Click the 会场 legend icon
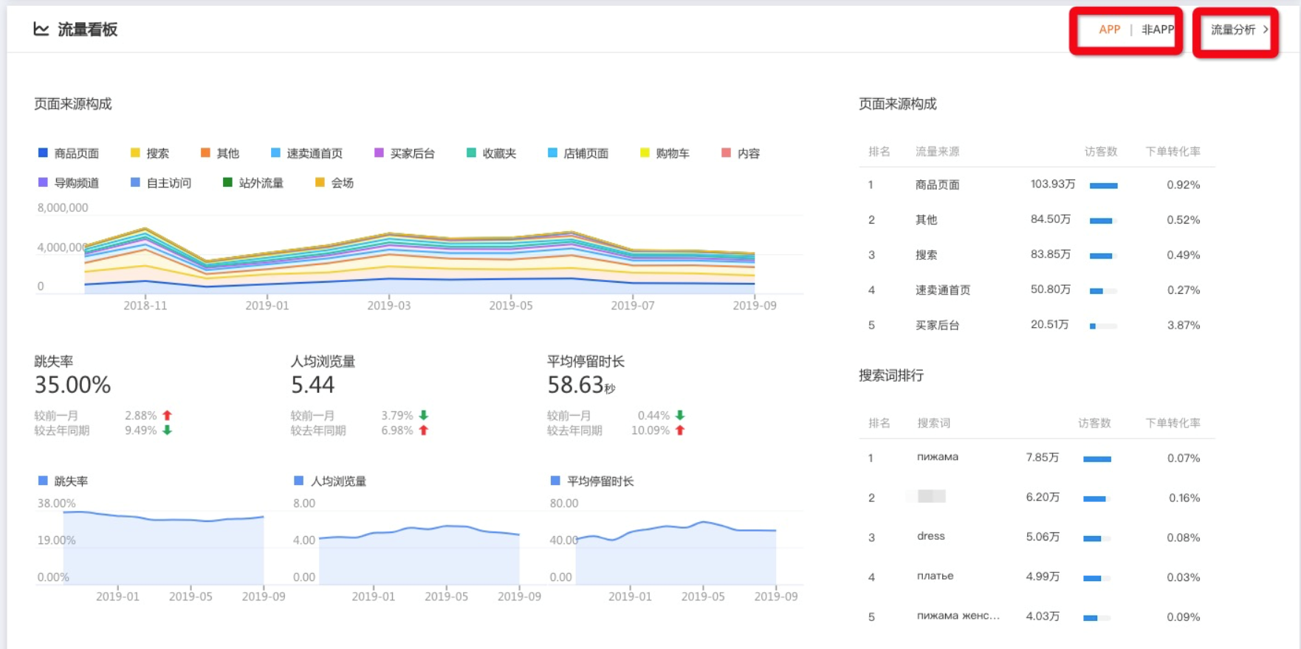1301x649 pixels. click(x=320, y=182)
